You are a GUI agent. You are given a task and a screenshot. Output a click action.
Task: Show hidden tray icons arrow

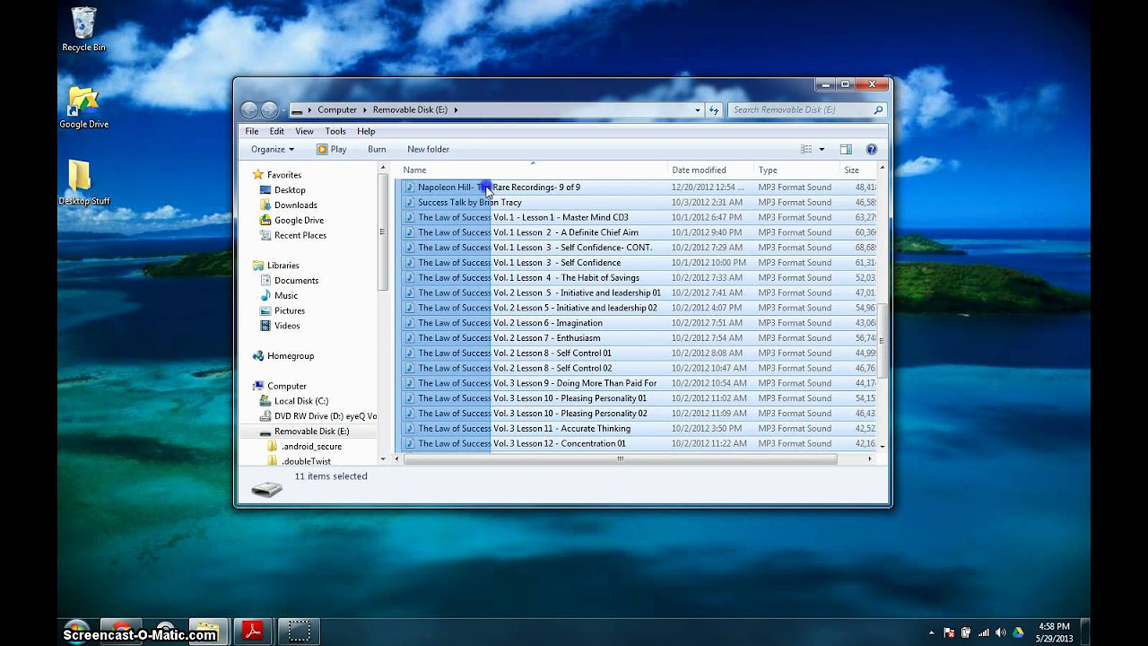click(931, 633)
